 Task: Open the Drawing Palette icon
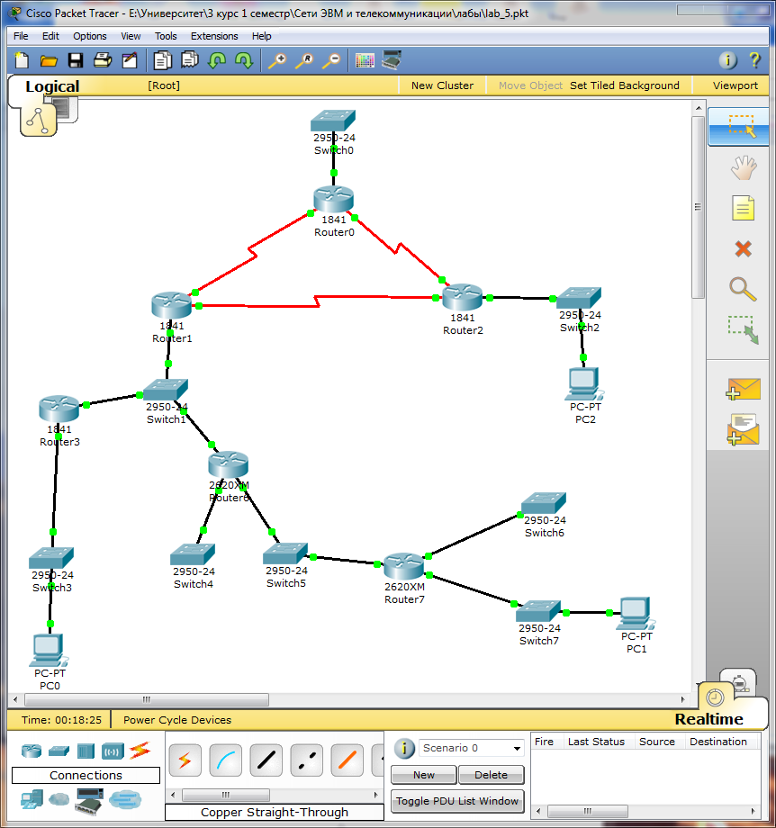pos(365,60)
